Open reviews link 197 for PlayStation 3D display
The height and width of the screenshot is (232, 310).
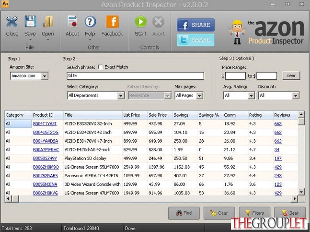coord(278,159)
